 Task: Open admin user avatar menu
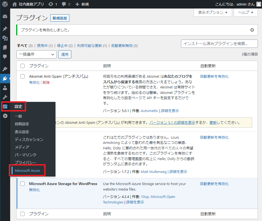pyautogui.click(x=259, y=4)
